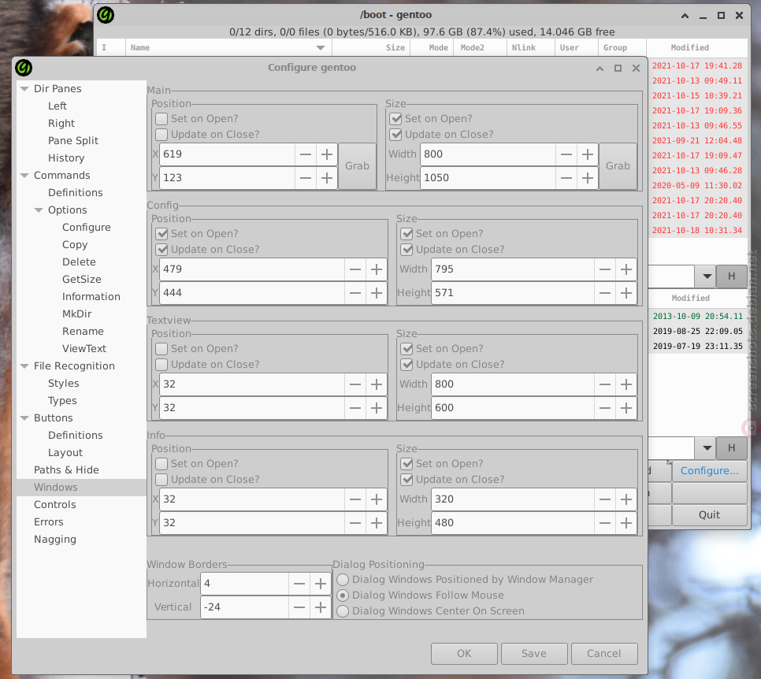Viewport: 761px width, 679px height.
Task: Collapse the Options tree node
Action: (x=39, y=210)
